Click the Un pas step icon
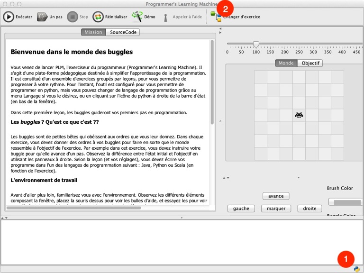 click(x=42, y=17)
